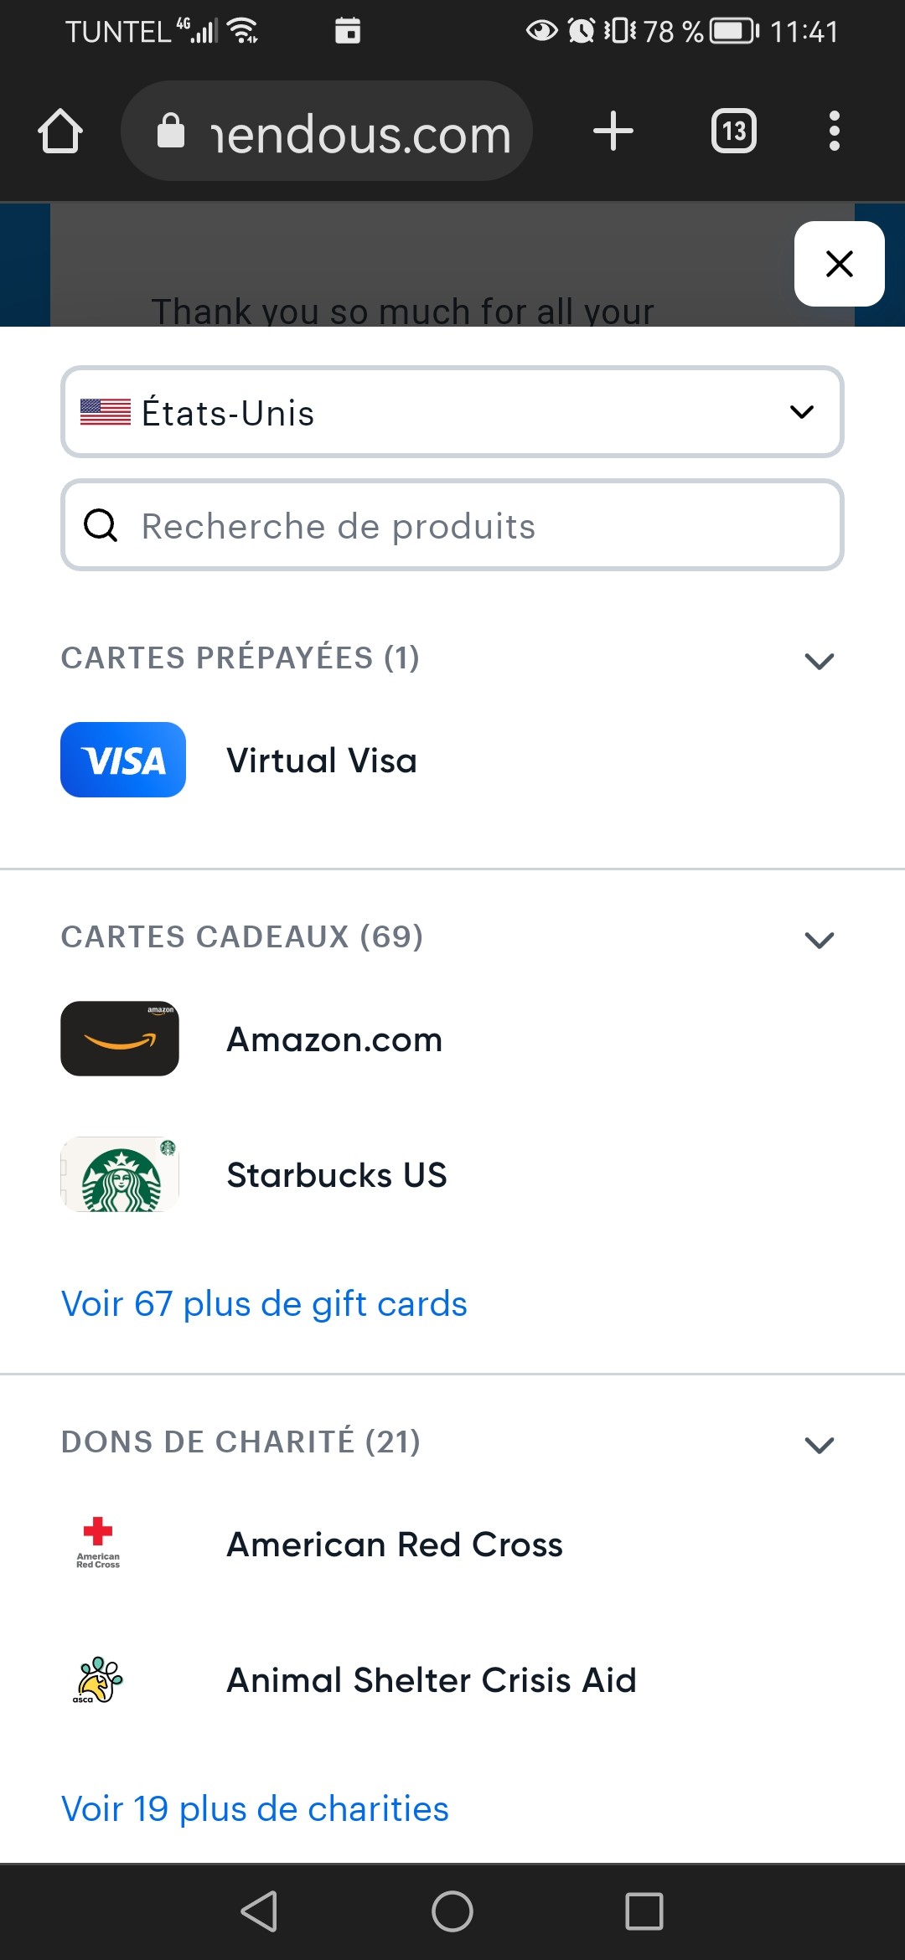Open the tab switcher showing 13 tabs

pos(733,132)
